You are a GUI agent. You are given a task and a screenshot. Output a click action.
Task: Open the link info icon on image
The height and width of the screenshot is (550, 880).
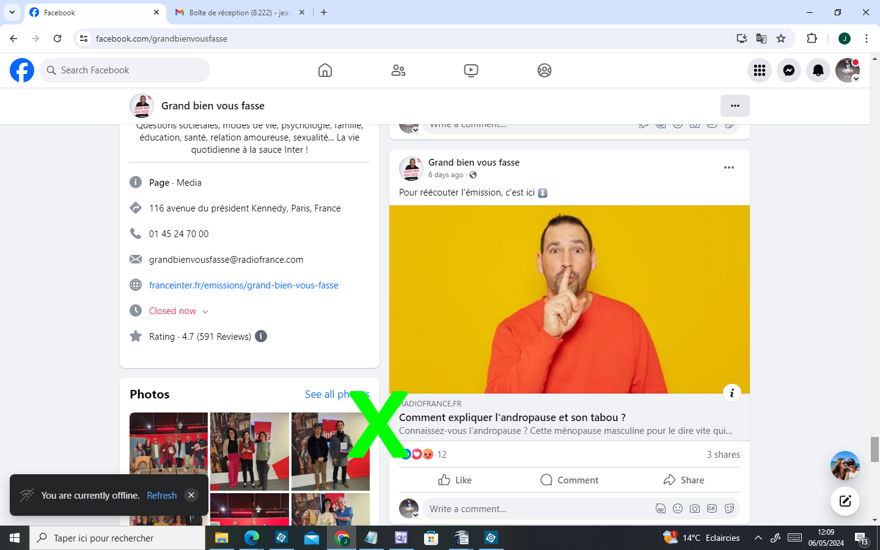732,393
